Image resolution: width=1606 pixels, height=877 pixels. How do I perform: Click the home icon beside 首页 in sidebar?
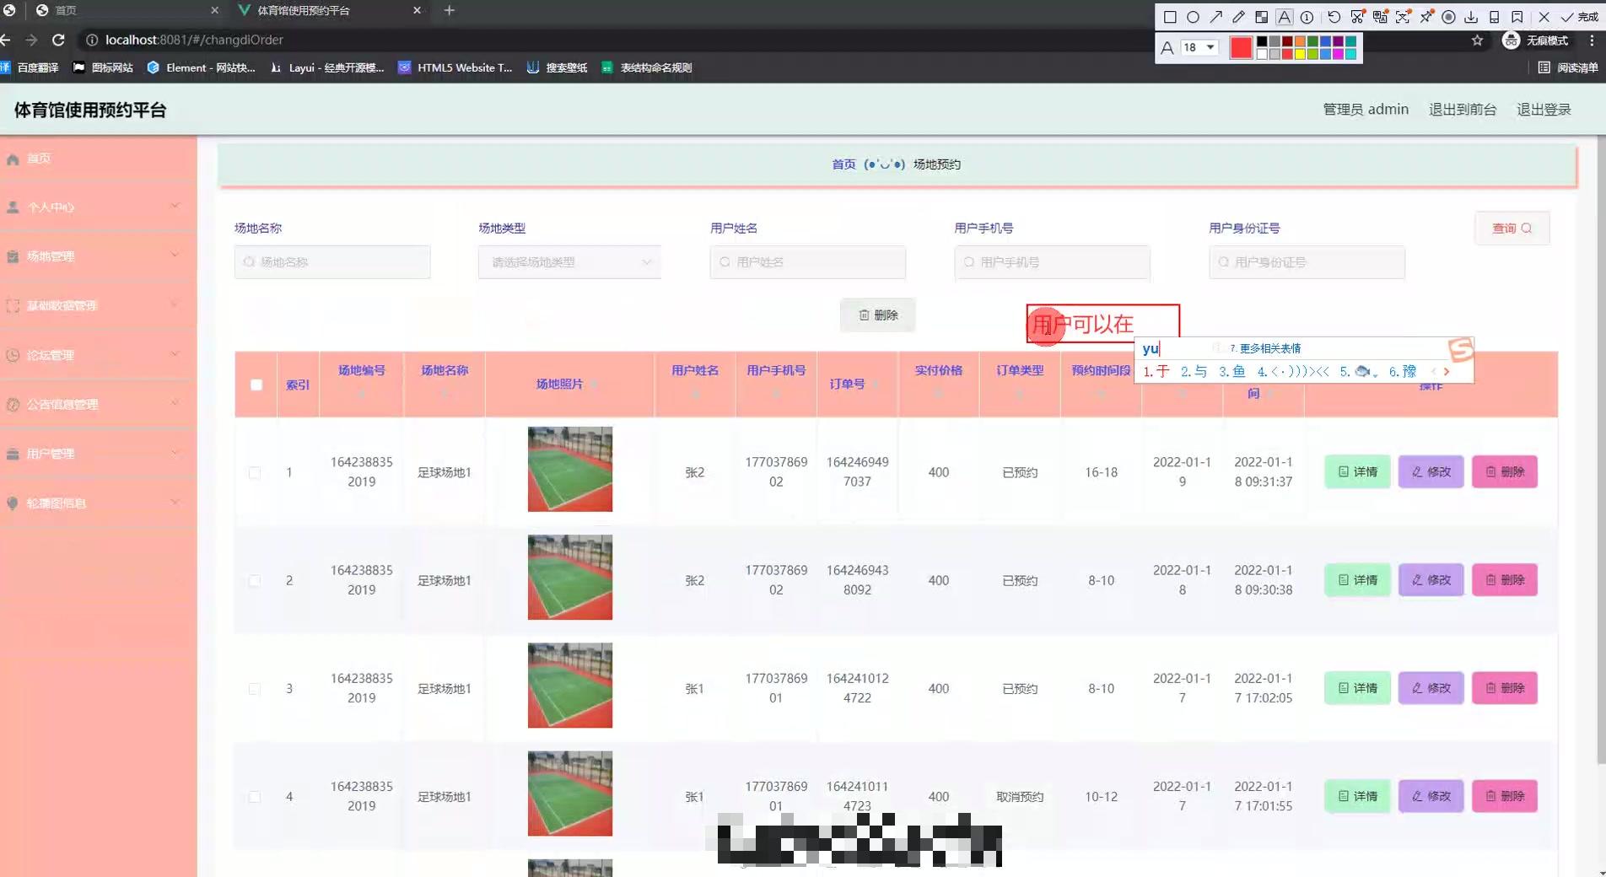coord(13,159)
